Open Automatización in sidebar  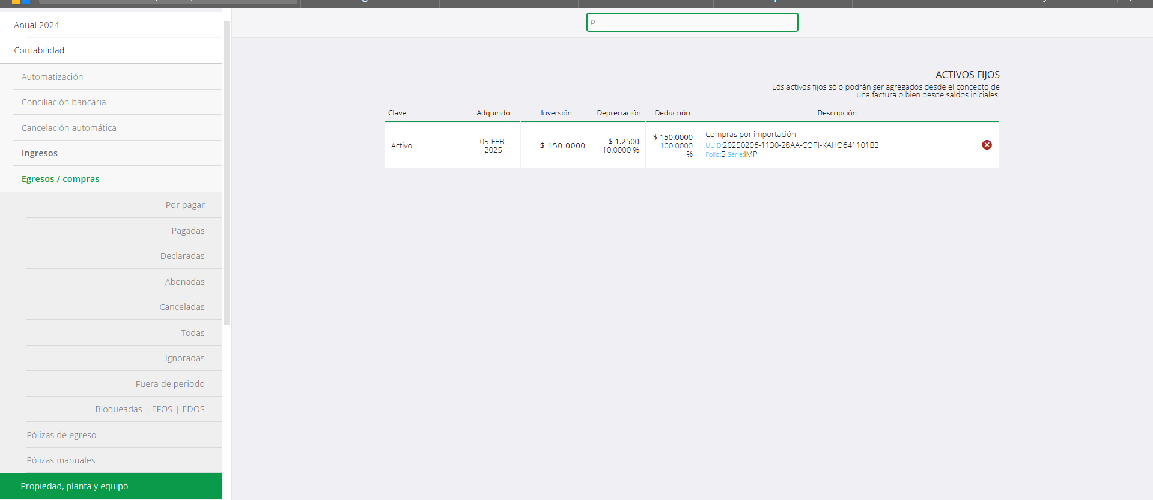pyautogui.click(x=52, y=77)
